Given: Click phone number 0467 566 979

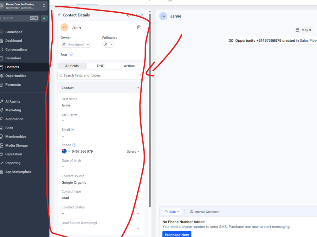Looking at the screenshot, I should coord(82,151).
